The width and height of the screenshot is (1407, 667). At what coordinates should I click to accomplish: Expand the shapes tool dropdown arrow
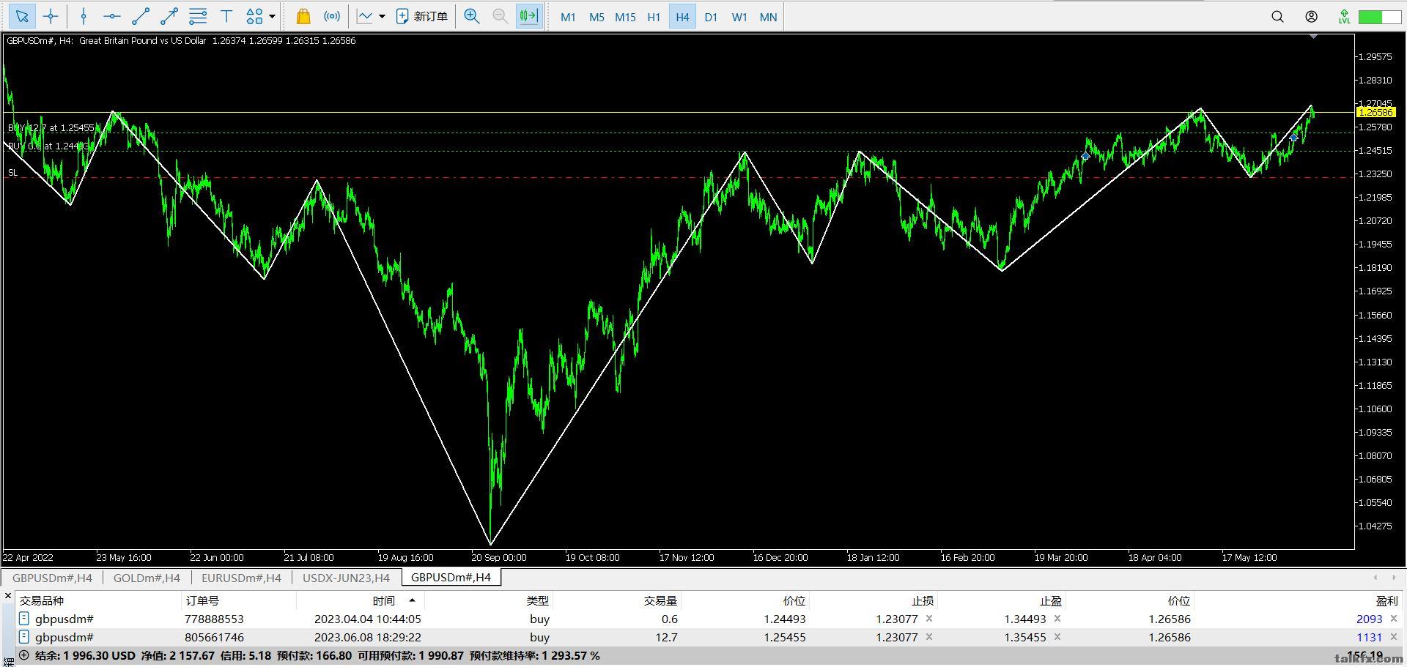(272, 16)
